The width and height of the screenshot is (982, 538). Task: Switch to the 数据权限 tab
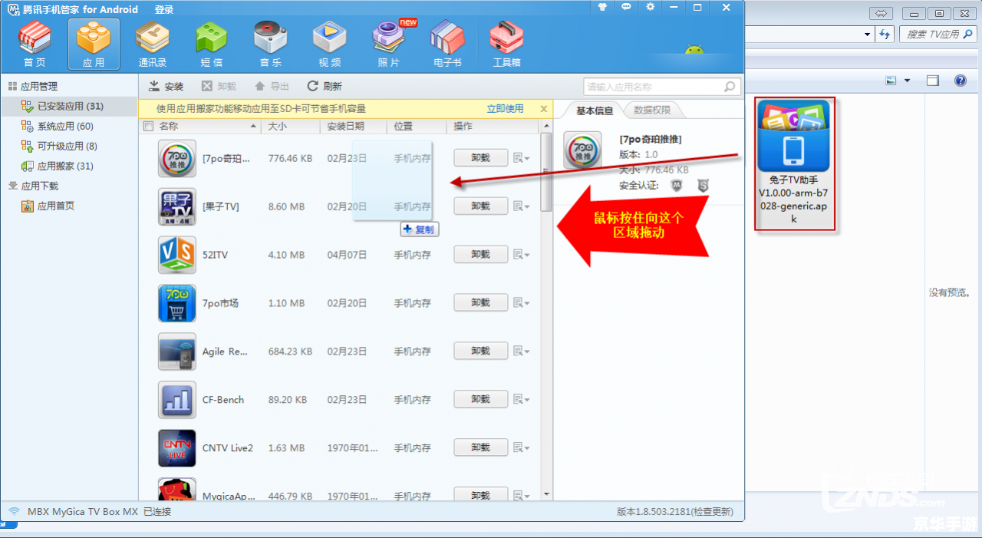(652, 111)
